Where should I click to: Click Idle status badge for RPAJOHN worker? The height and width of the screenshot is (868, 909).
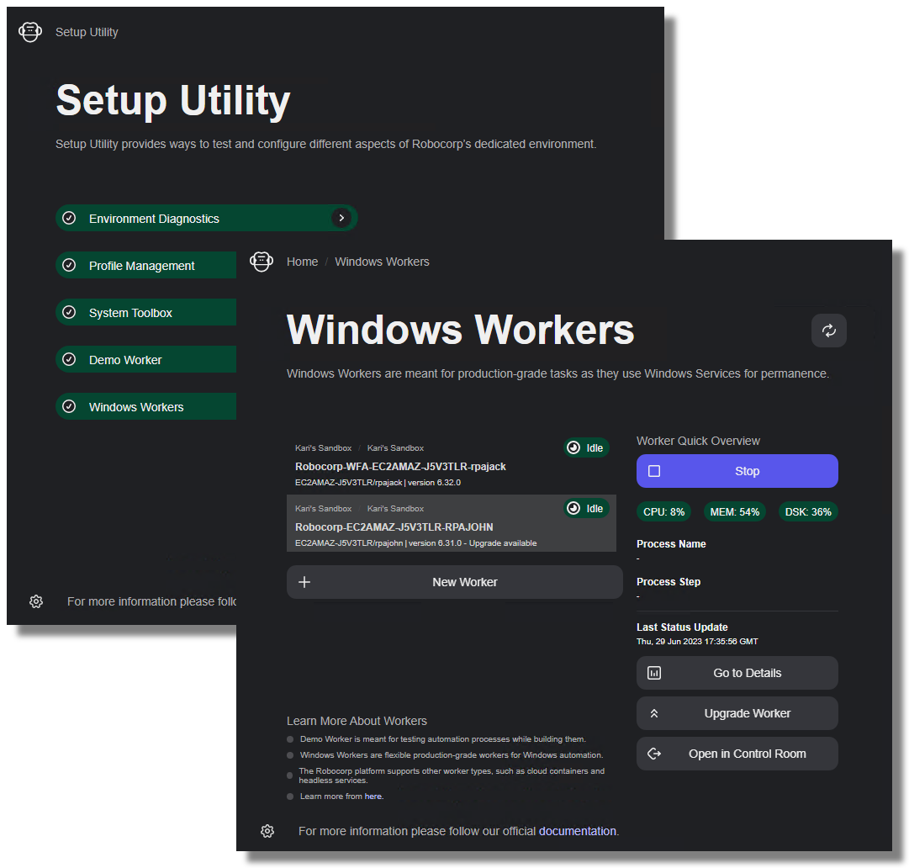[x=586, y=508]
